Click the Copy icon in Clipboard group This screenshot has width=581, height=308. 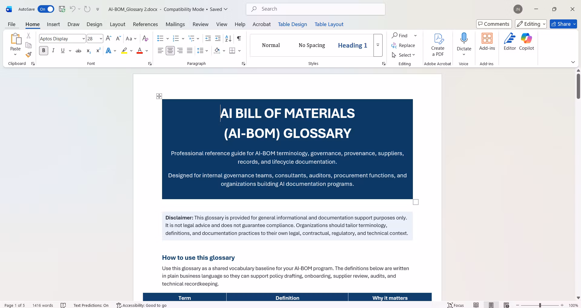point(28,45)
